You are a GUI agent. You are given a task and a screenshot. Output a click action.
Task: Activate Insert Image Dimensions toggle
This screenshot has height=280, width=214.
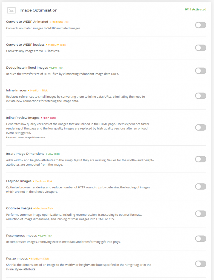coord(201,159)
